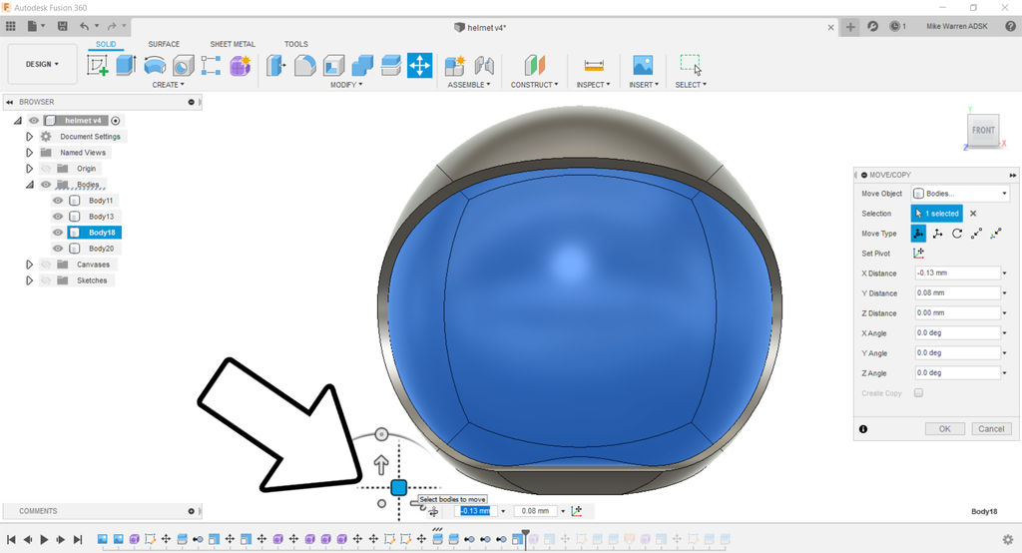
Task: Toggle visibility of Canvases folder
Action: coord(46,265)
